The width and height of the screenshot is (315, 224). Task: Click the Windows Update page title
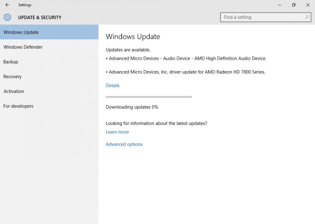click(133, 36)
